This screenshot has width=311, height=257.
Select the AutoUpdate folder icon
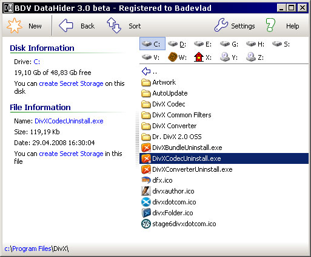[146, 94]
